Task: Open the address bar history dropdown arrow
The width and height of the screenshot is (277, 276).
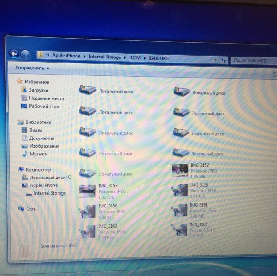Action: (216, 60)
